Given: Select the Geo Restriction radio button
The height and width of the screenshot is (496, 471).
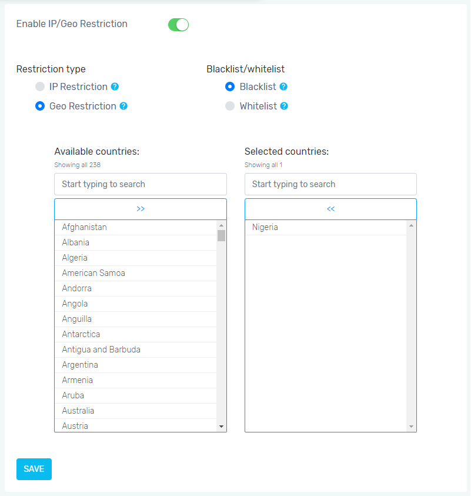Looking at the screenshot, I should tap(40, 106).
